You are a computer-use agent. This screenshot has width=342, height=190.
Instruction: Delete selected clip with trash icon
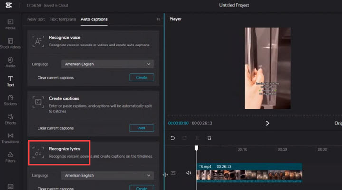pos(209,138)
